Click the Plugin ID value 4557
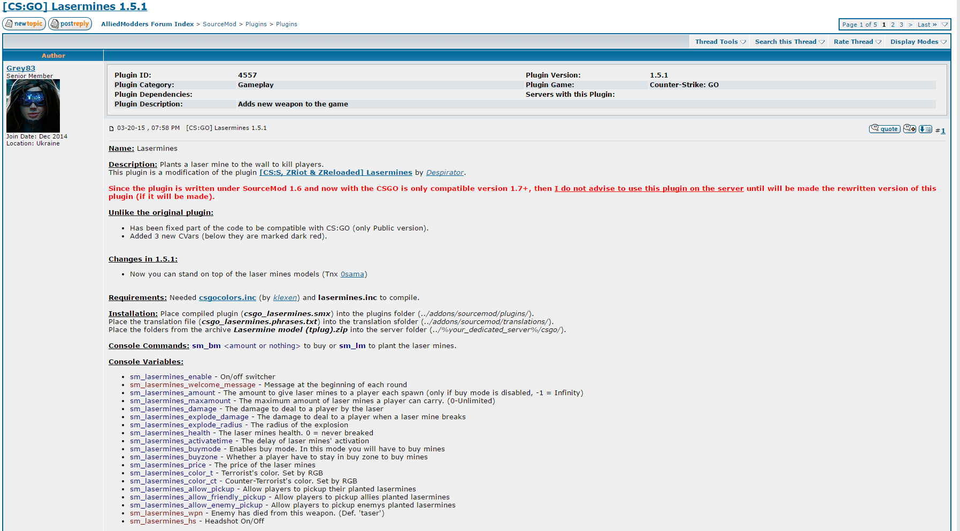The image size is (960, 531). tap(248, 75)
